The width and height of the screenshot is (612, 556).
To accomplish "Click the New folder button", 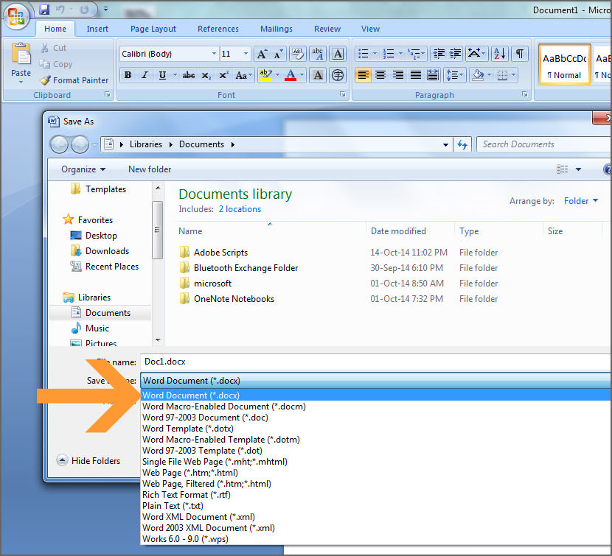I will [150, 169].
